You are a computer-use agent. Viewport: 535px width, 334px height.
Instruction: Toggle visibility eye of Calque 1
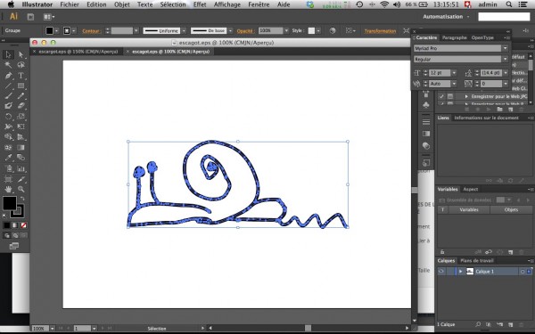441,272
